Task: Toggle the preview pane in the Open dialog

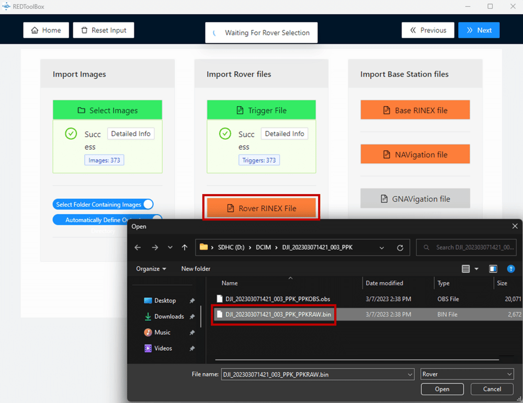Action: tap(493, 268)
